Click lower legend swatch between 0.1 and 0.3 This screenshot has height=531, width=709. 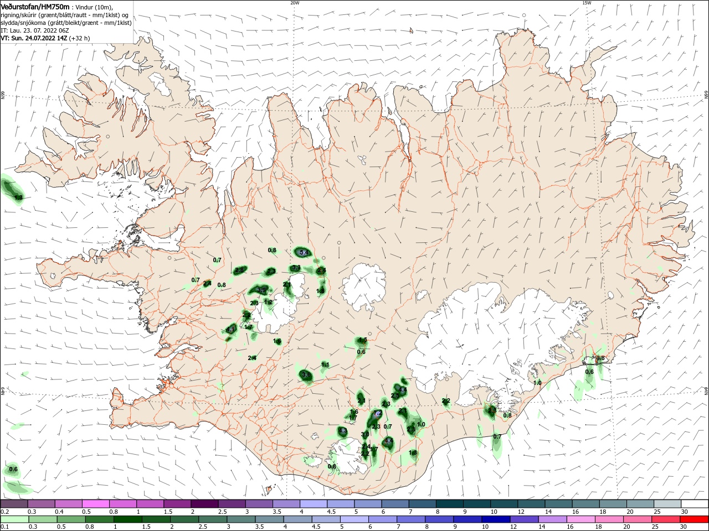click(x=14, y=519)
